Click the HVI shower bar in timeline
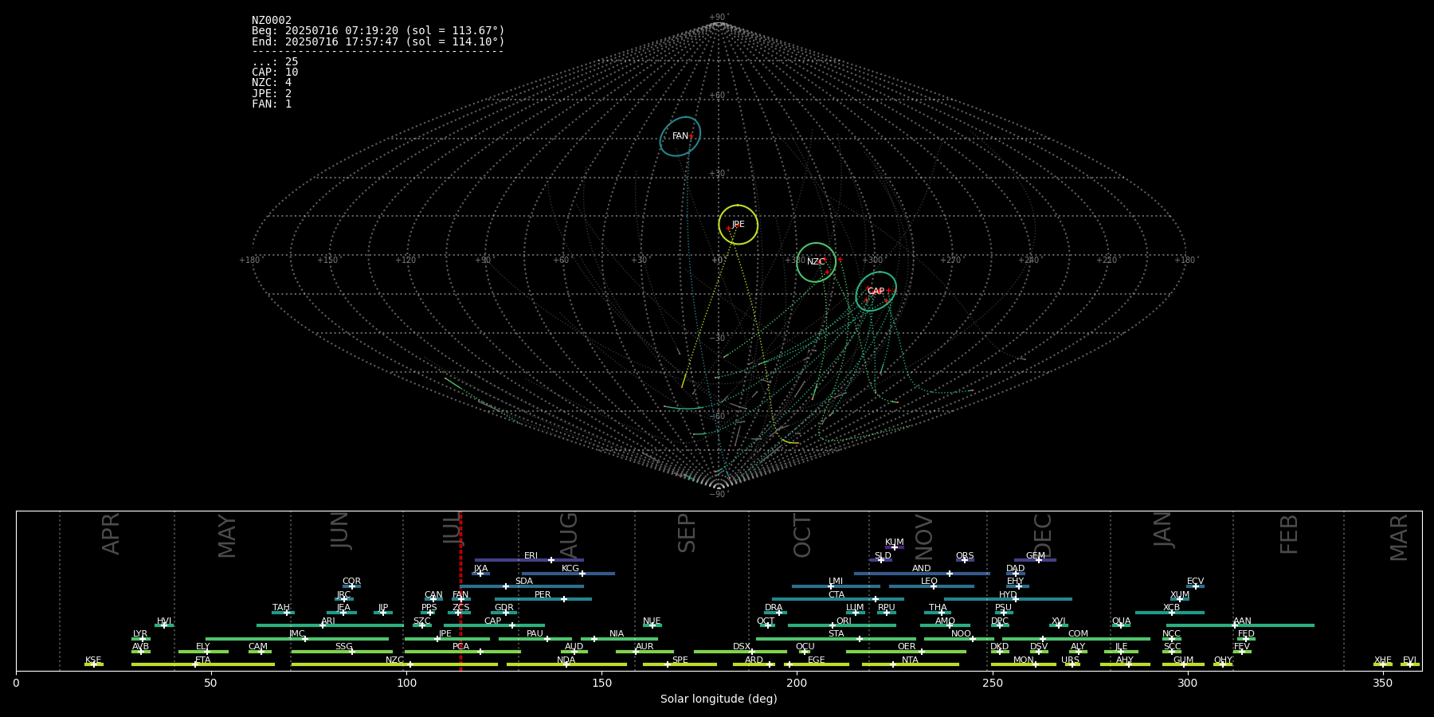This screenshot has height=717, width=1434. coord(164,625)
